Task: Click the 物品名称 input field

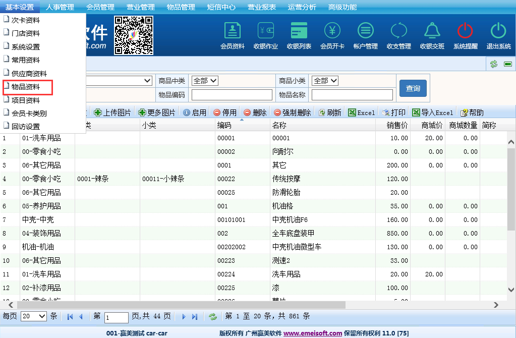Action: pyautogui.click(x=352, y=95)
